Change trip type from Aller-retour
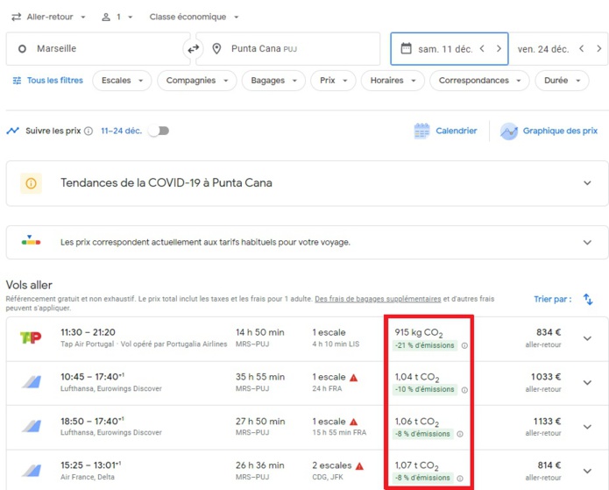Viewport: 609px width, 490px height. [48, 17]
